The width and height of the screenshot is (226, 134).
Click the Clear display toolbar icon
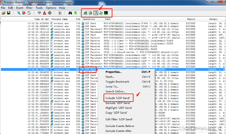point(29,13)
